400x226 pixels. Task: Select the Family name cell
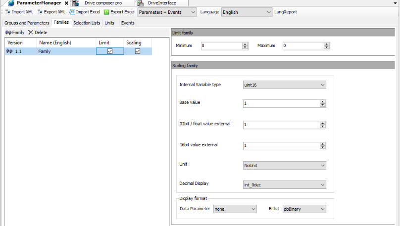pos(66,51)
